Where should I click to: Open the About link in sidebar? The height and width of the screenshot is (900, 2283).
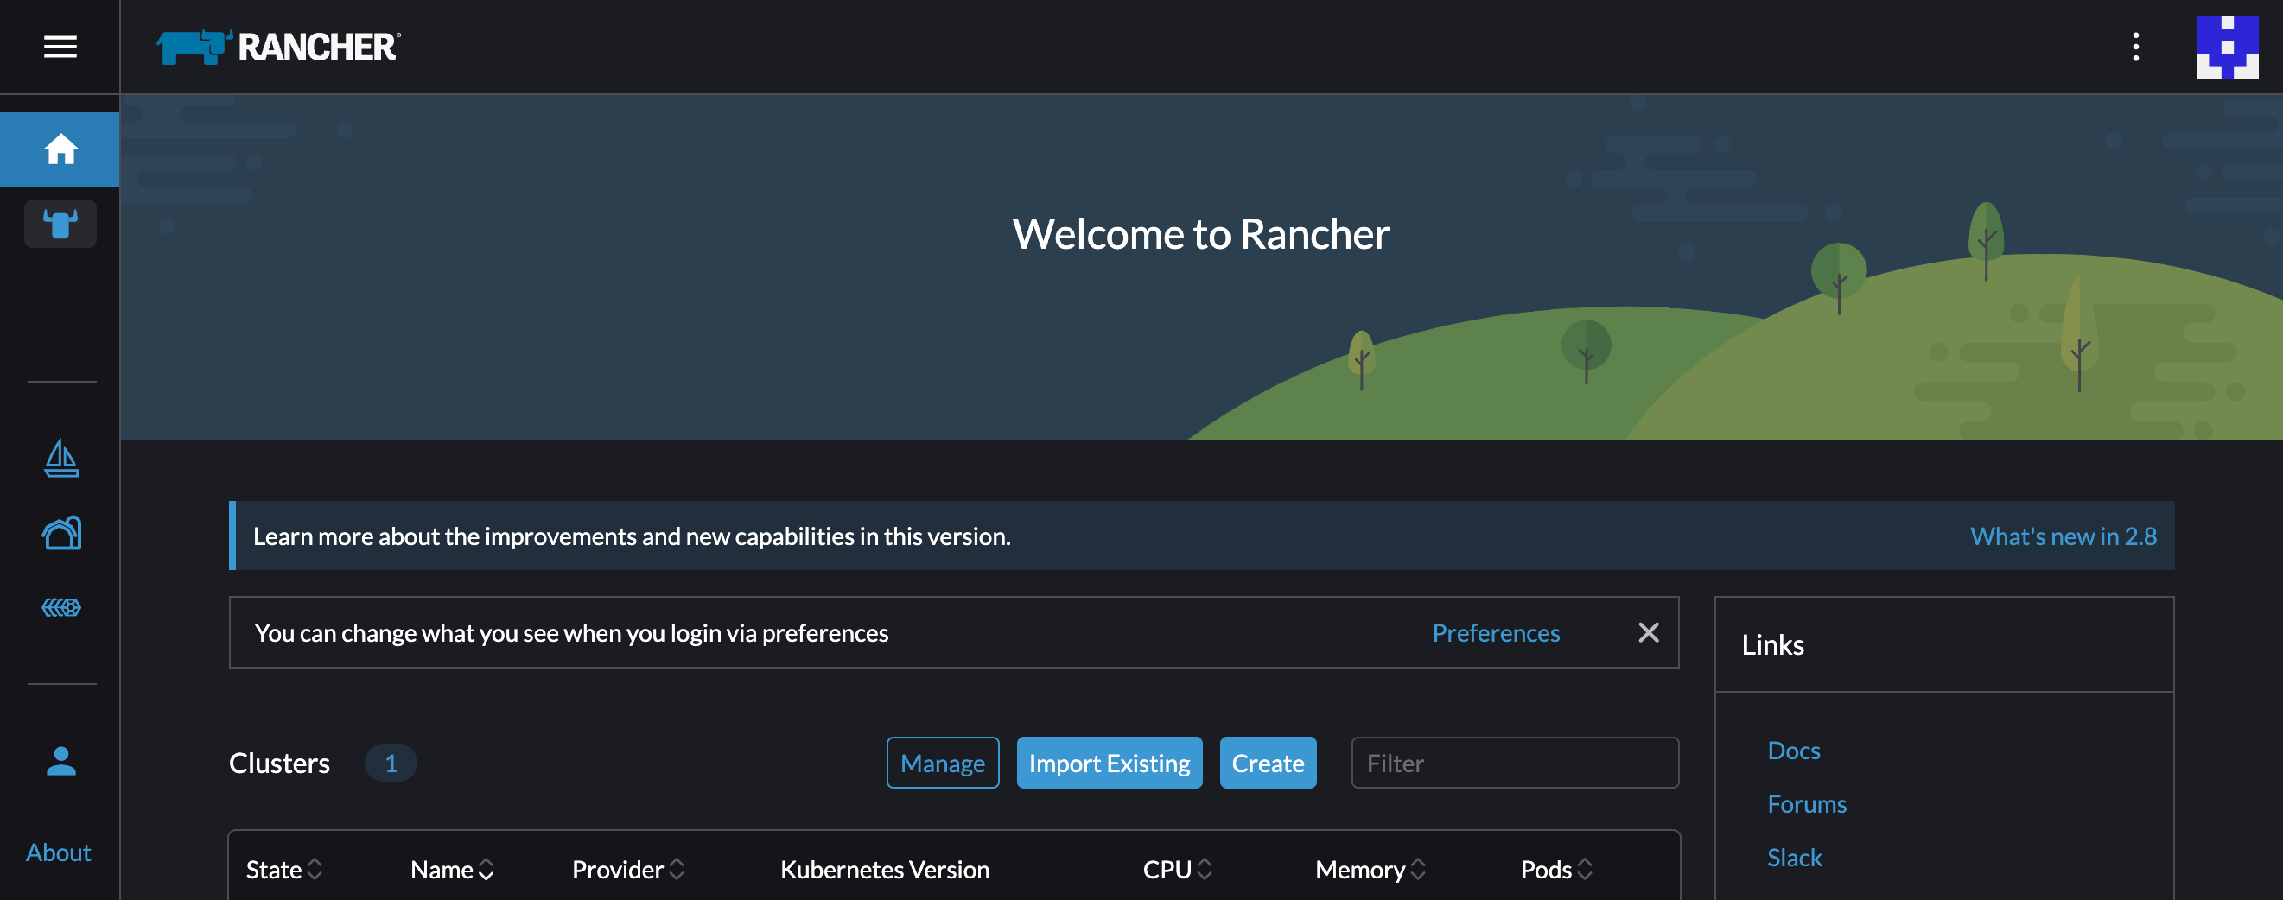[x=59, y=852]
